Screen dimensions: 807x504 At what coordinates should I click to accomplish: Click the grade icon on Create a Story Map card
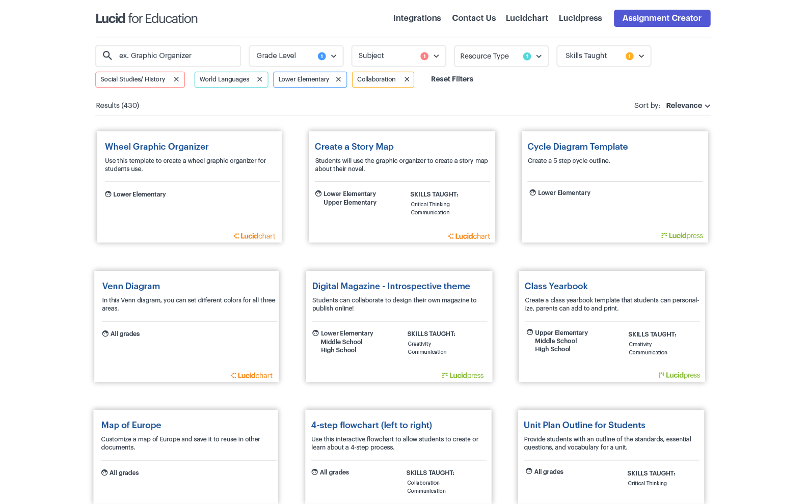pos(318,193)
